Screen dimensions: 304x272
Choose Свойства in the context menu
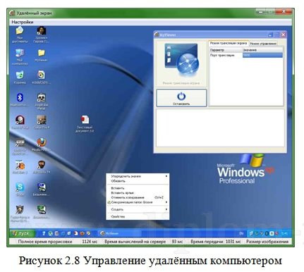(138, 216)
